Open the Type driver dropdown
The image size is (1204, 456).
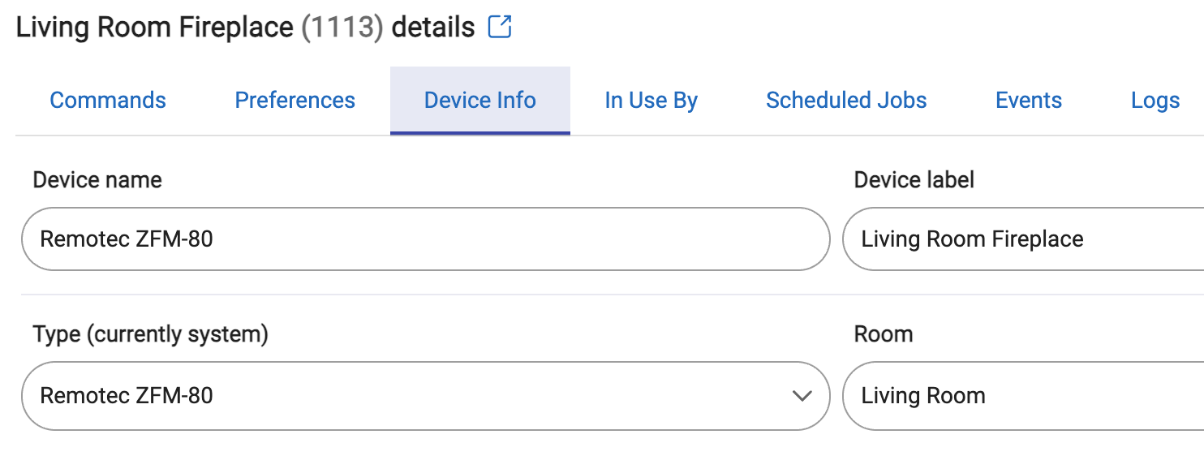[x=406, y=396]
